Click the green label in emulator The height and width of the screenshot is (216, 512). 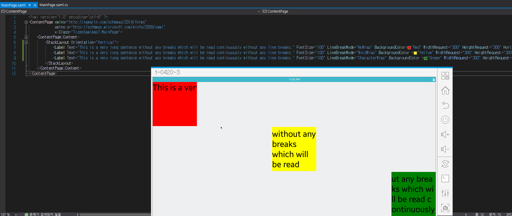click(414, 194)
